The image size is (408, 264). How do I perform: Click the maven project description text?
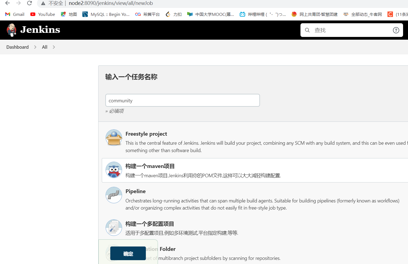tap(203, 175)
